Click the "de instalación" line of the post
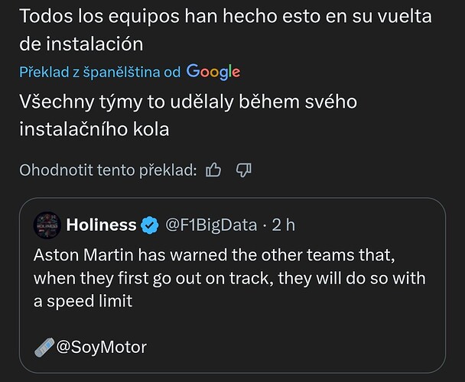The height and width of the screenshot is (382, 465). pos(80,43)
